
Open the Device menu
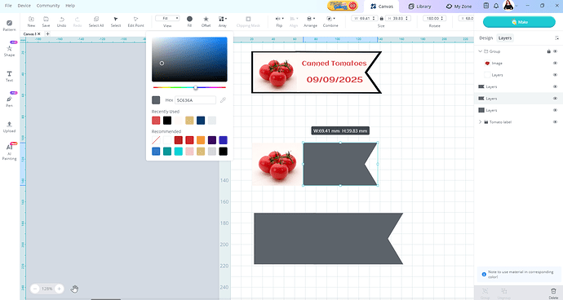[24, 6]
